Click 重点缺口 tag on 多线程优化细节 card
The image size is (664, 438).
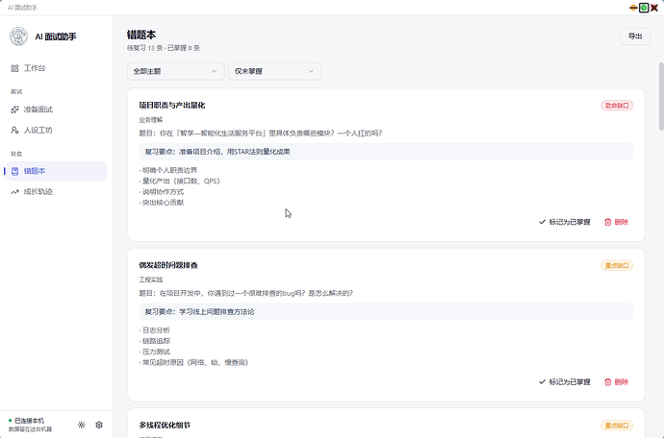click(x=617, y=426)
